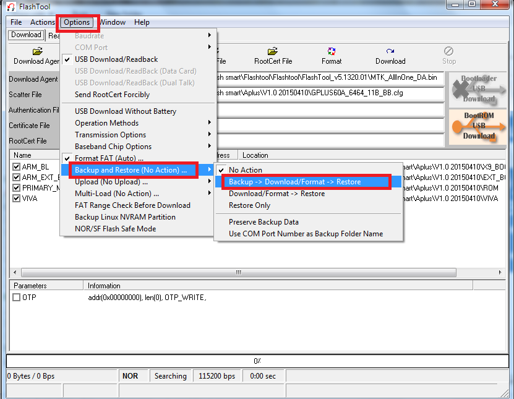Click the NOR status bar entry
514x399 pixels.
(x=133, y=376)
